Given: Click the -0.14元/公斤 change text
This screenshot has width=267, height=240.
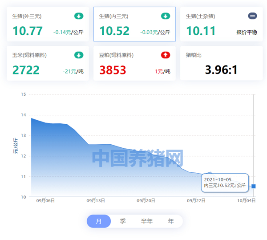Looking at the screenshot, I should (x=68, y=32).
